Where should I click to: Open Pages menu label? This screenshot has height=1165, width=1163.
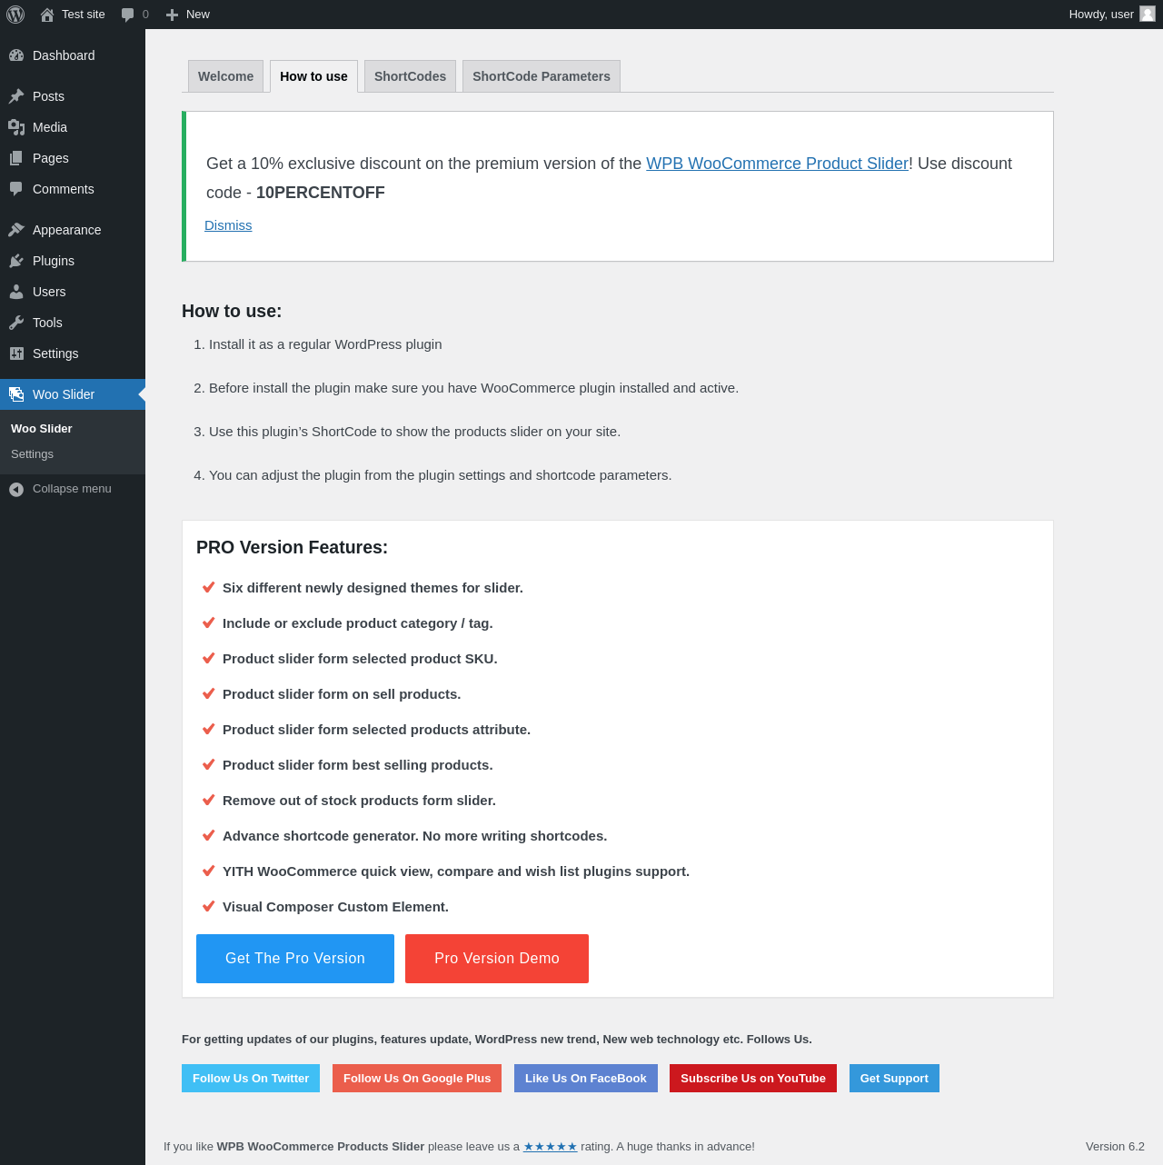(x=51, y=158)
